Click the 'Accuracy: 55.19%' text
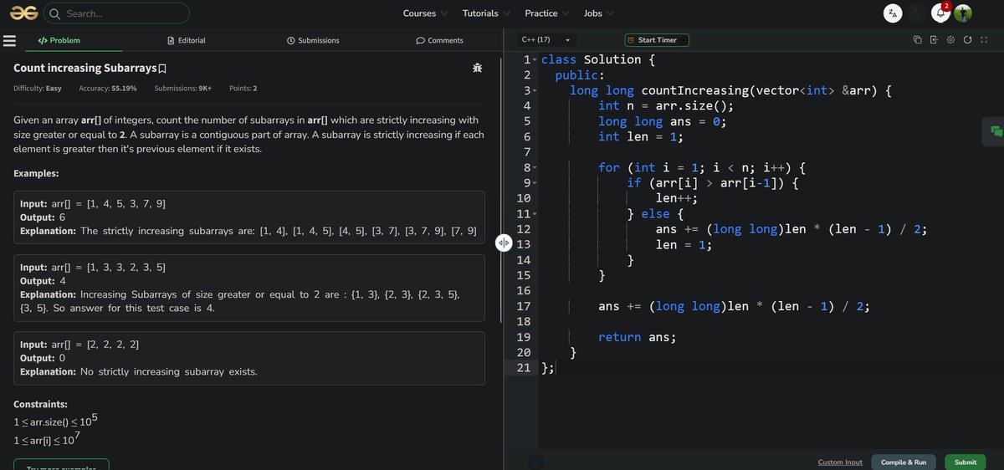The height and width of the screenshot is (470, 1004). [x=108, y=89]
